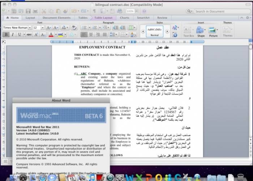Click the Save (floppy disk) toolbar icon
The width and height of the screenshot is (253, 181).
28,11
